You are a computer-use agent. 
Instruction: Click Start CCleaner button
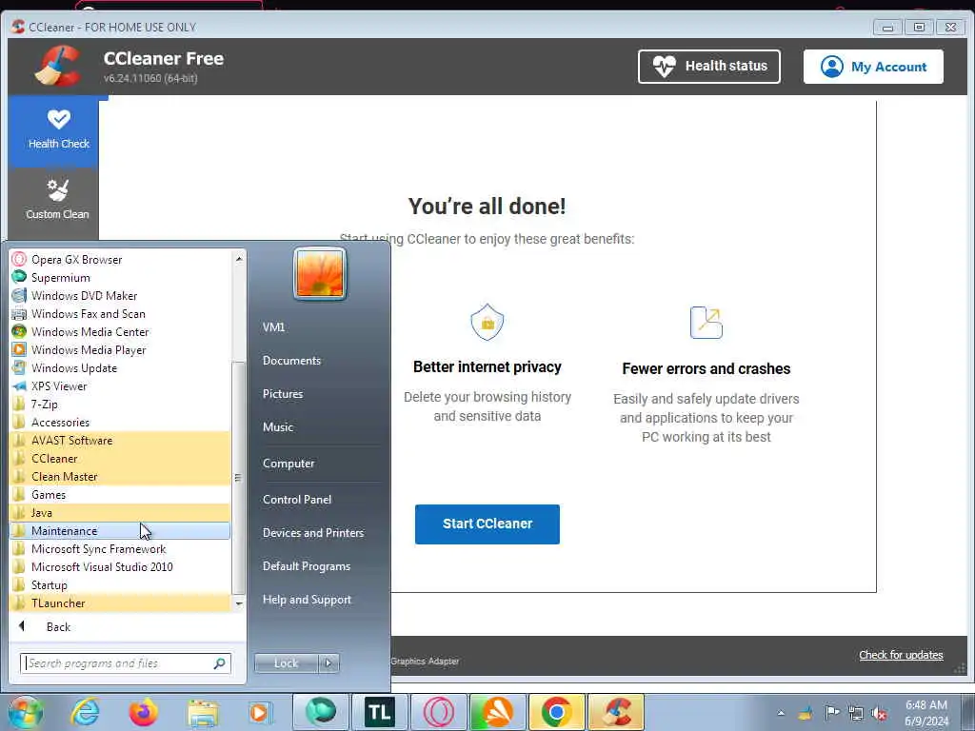(487, 524)
